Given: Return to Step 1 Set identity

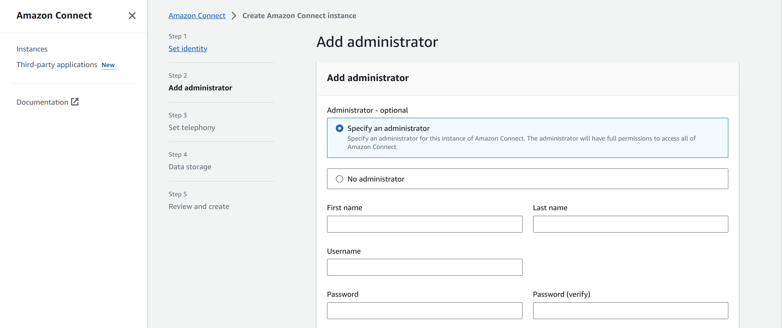Looking at the screenshot, I should point(188,49).
